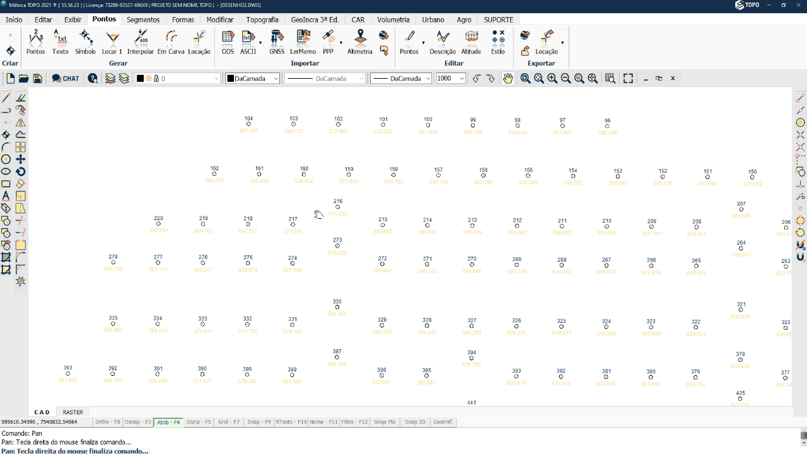Click the Altimetria import icon
Image resolution: width=807 pixels, height=454 pixels.
point(360,42)
